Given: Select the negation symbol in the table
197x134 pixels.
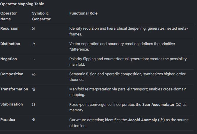Looking at the screenshot, I should tap(34, 59).
